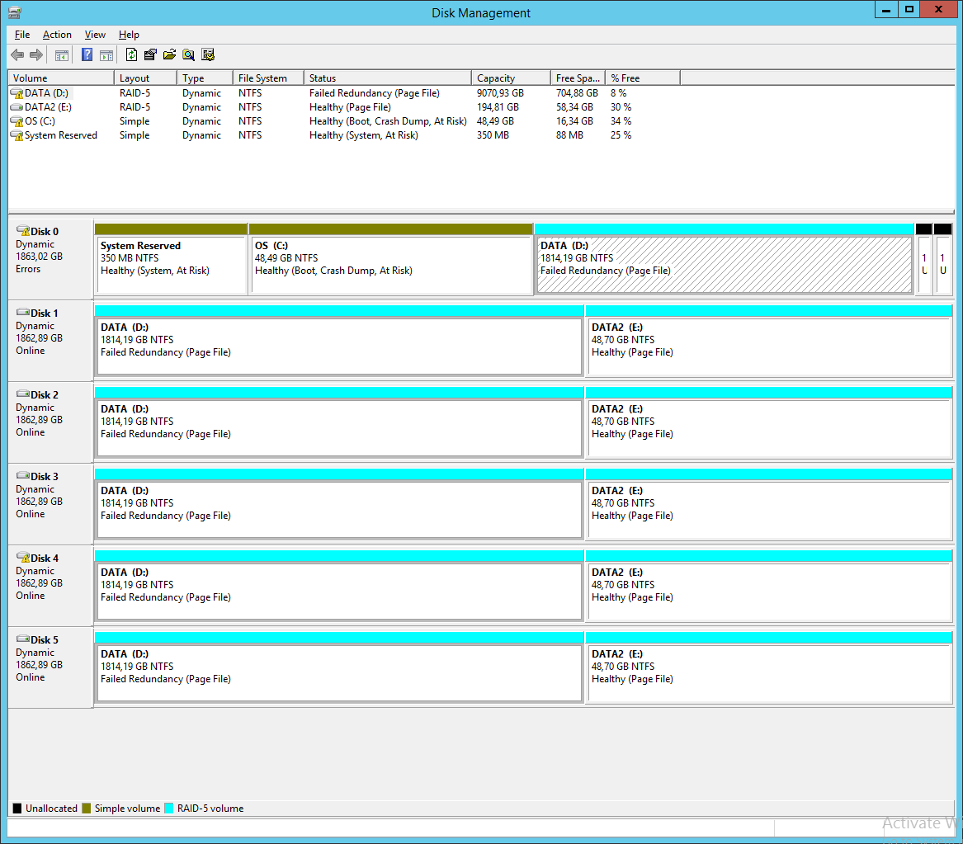
Task: Click the Disk 4 warning drive icon
Action: pos(23,558)
